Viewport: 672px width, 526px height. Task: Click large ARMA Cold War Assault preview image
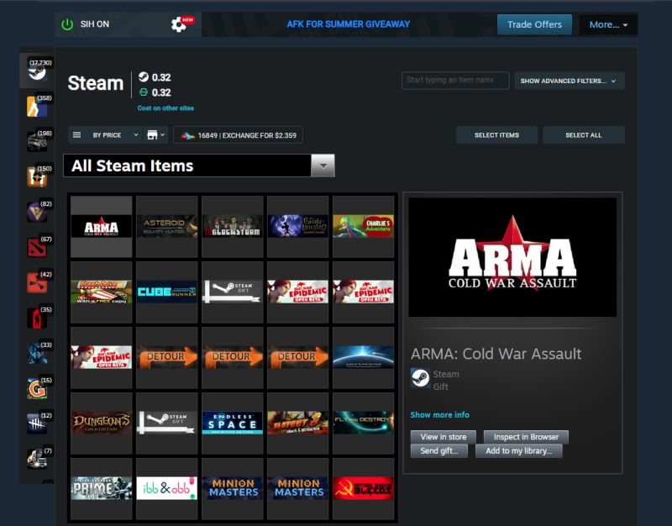point(512,257)
